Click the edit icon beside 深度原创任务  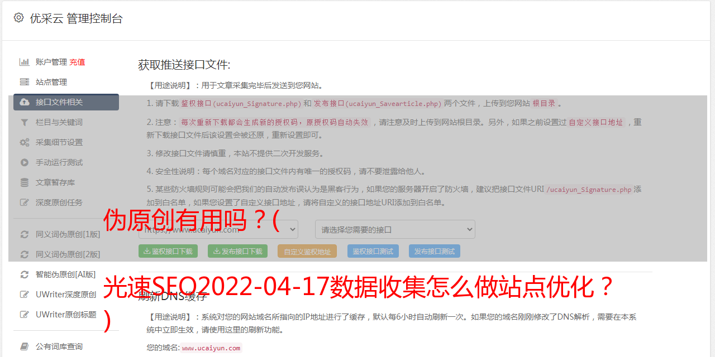25,202
